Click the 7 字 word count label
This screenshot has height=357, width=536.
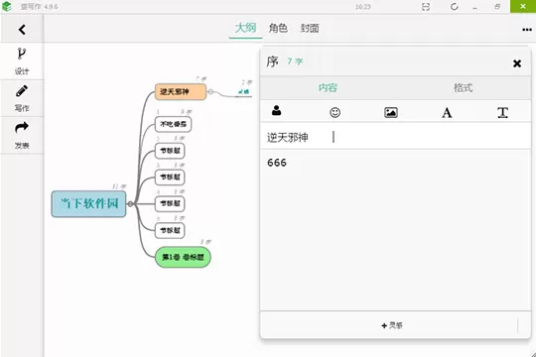click(x=295, y=61)
